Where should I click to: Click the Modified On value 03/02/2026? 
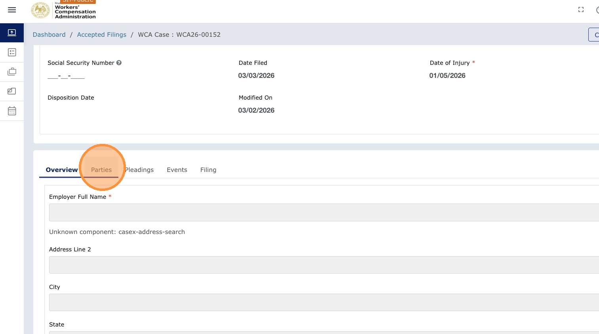[256, 110]
